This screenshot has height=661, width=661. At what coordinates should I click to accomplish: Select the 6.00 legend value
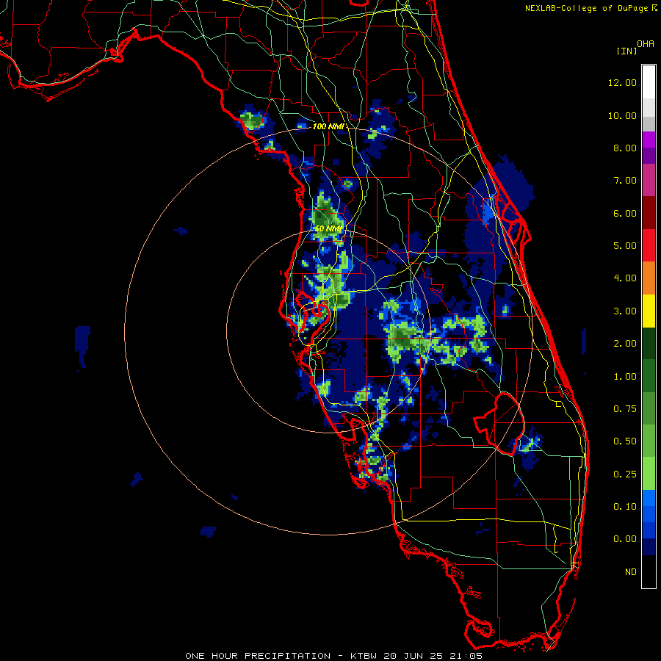pos(624,213)
